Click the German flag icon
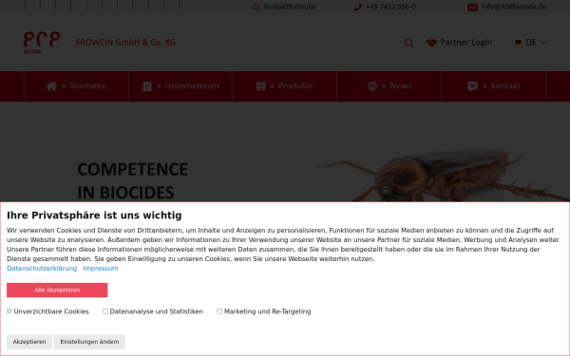The width and height of the screenshot is (570, 356). tap(519, 43)
